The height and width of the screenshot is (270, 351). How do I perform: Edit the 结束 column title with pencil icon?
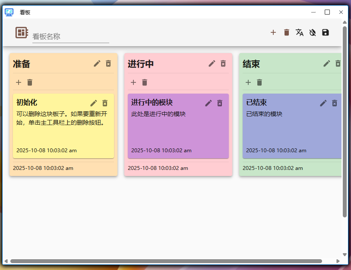[326, 63]
